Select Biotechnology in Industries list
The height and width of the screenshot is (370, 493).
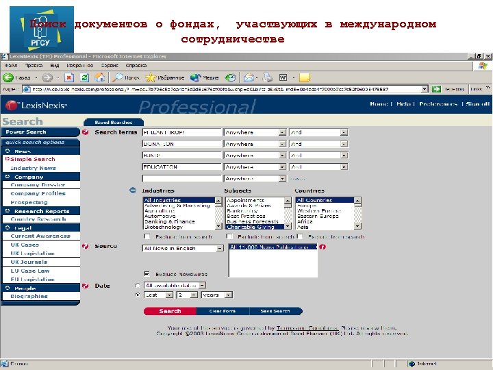pyautogui.click(x=164, y=227)
